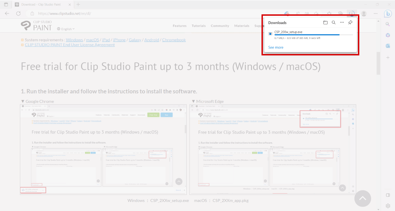
Task: Open the sidebar settings gear icon
Action: coord(388,206)
